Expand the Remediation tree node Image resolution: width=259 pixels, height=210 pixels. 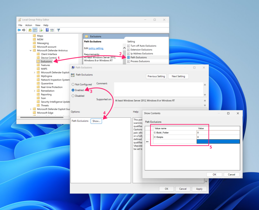tap(34, 91)
